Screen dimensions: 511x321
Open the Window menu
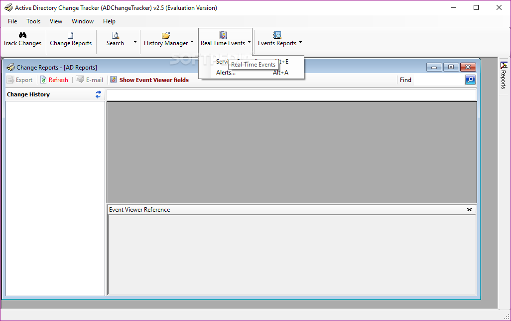pos(83,21)
